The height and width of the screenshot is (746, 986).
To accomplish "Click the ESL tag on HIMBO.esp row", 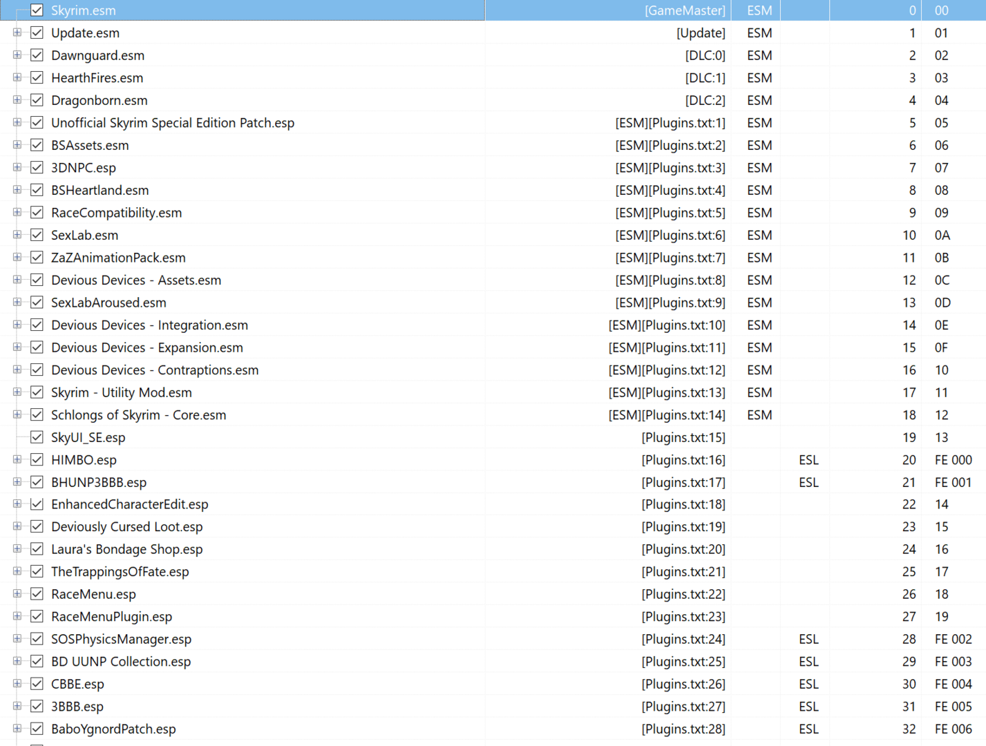I will tap(808, 459).
